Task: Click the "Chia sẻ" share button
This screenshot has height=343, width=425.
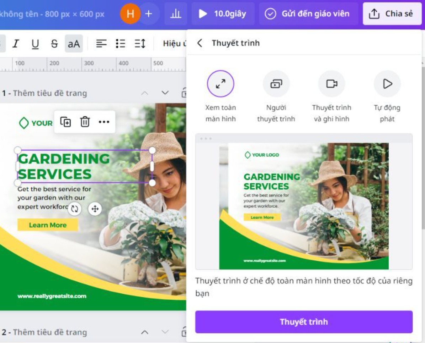Action: point(392,14)
